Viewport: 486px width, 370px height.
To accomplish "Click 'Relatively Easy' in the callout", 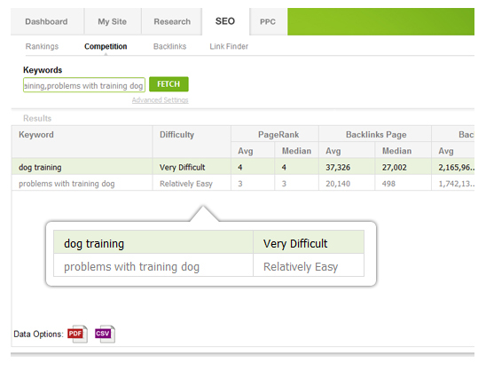I will [x=309, y=265].
